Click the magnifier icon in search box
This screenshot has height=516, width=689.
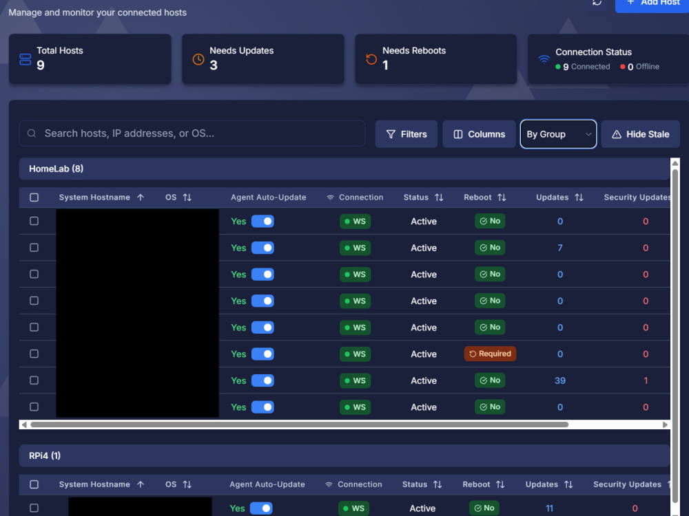tap(32, 133)
